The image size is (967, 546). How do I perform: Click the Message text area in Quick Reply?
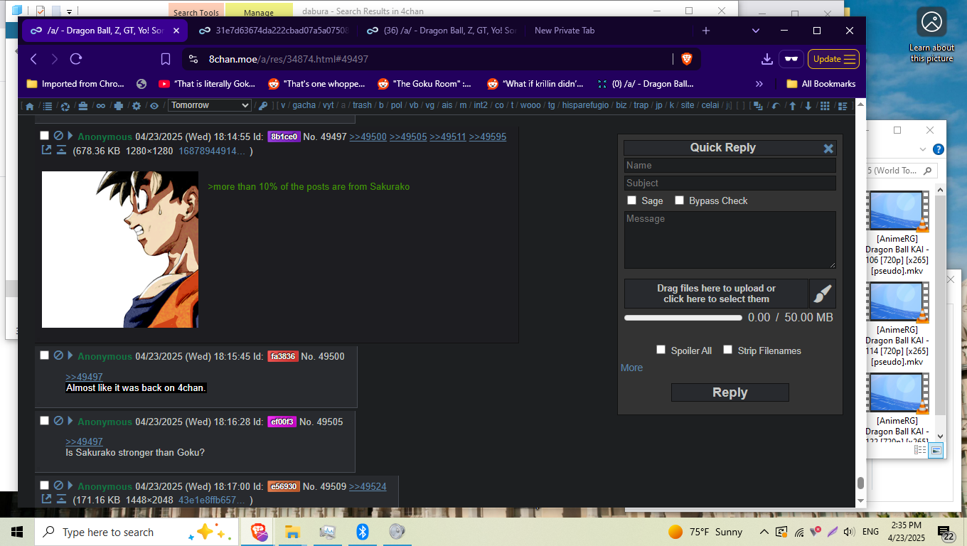pos(730,240)
